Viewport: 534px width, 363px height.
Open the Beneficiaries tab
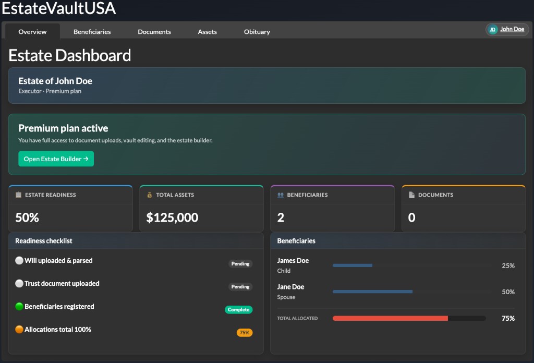[x=92, y=32]
